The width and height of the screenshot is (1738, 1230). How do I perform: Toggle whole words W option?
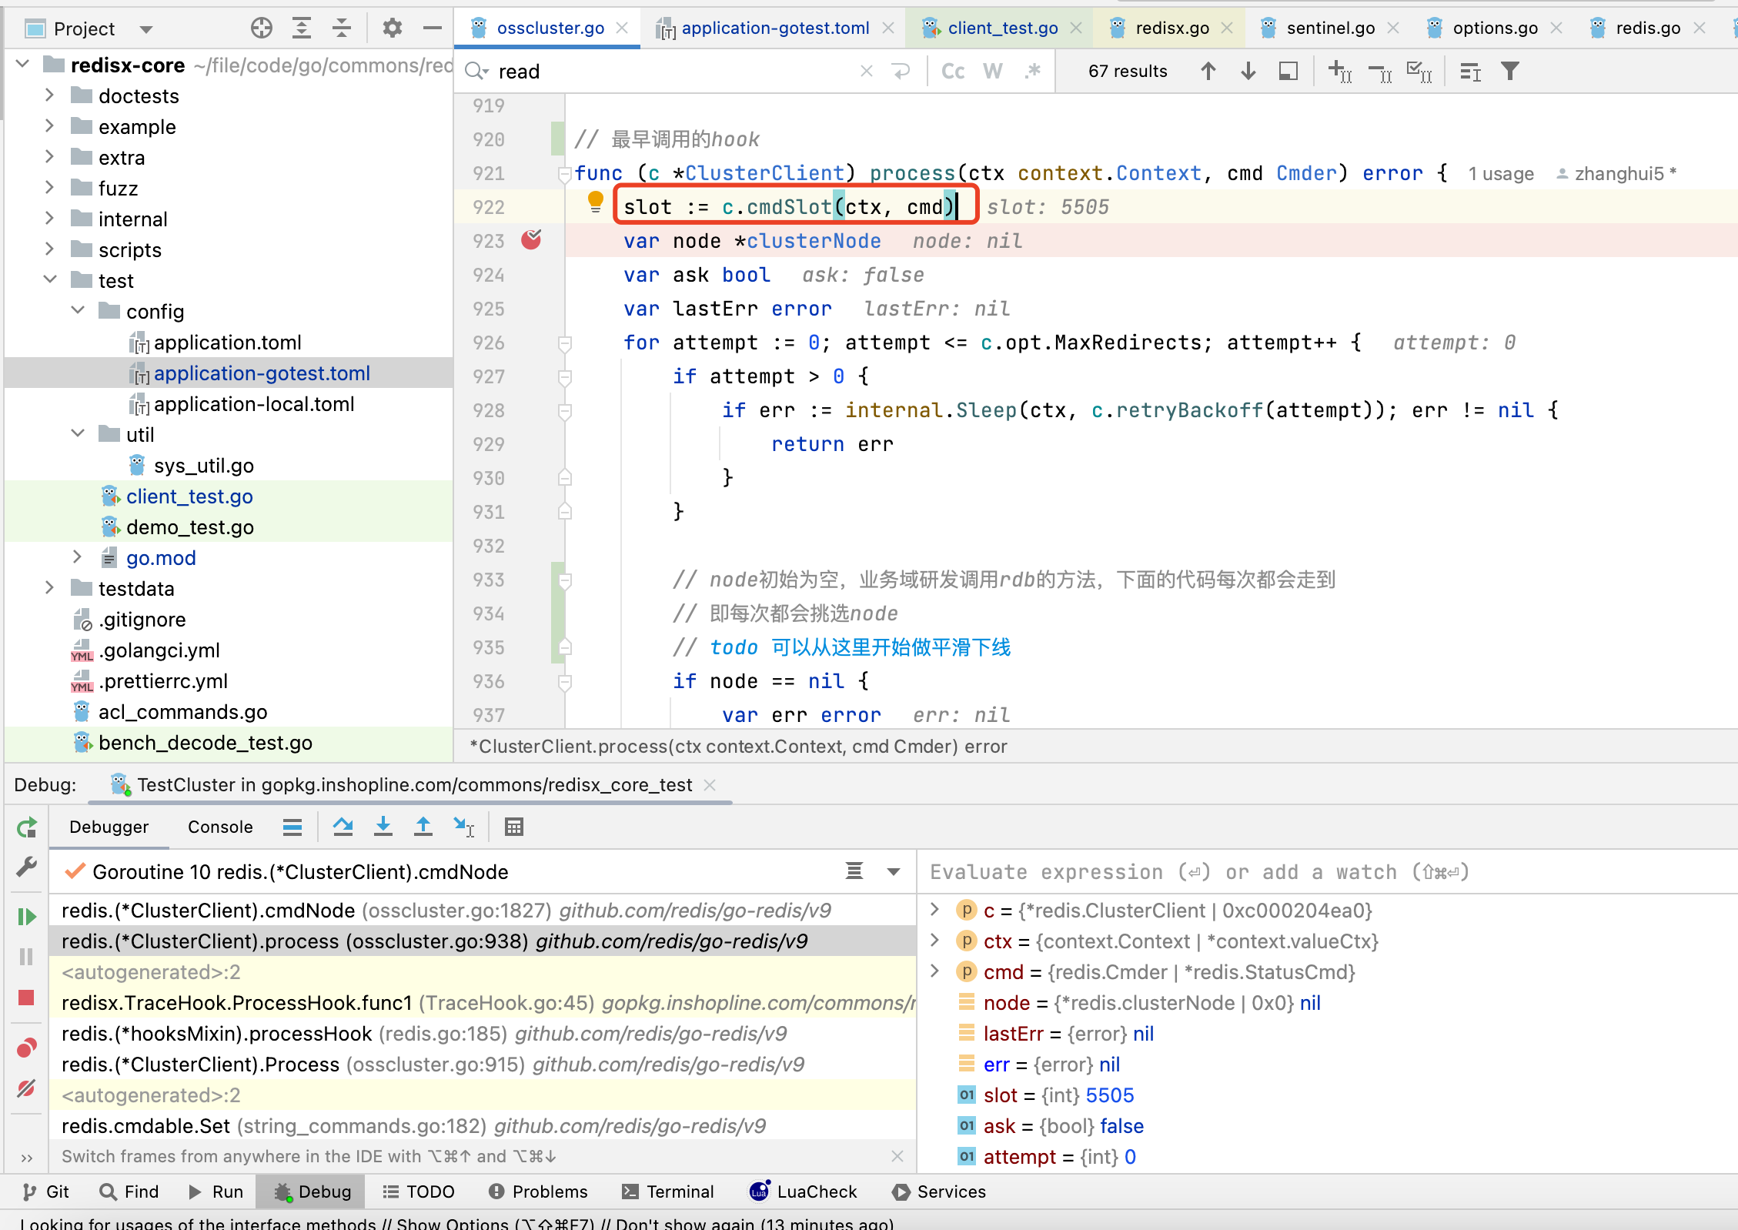tap(993, 72)
